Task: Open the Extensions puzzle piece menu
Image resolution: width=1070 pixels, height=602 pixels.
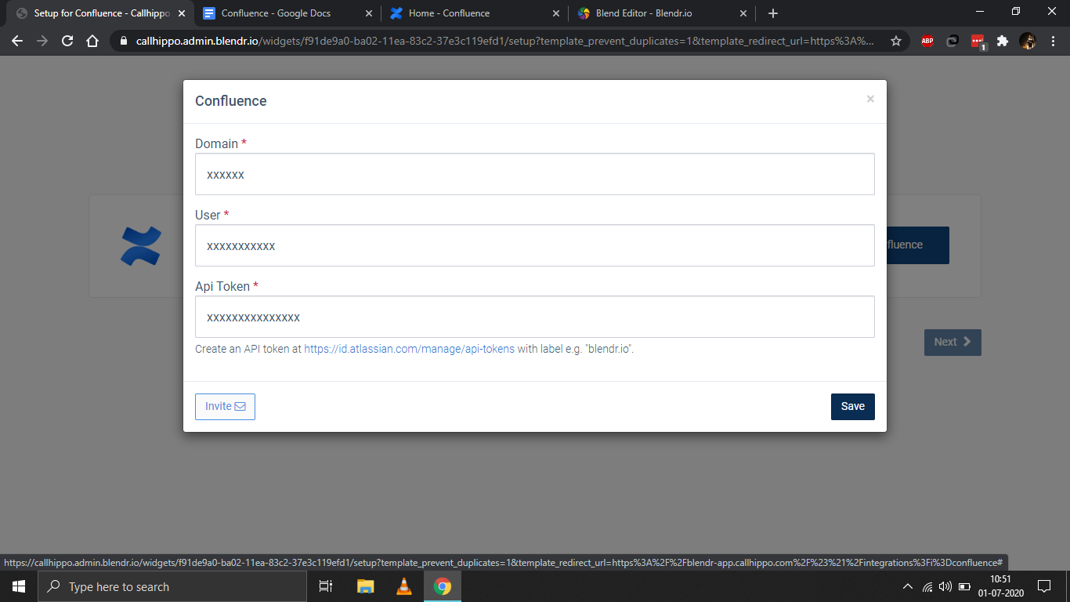Action: pyautogui.click(x=1002, y=41)
